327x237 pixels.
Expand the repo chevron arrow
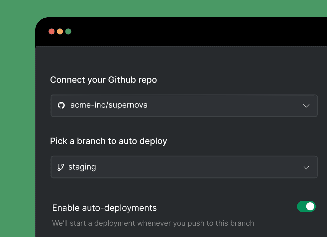(306, 106)
